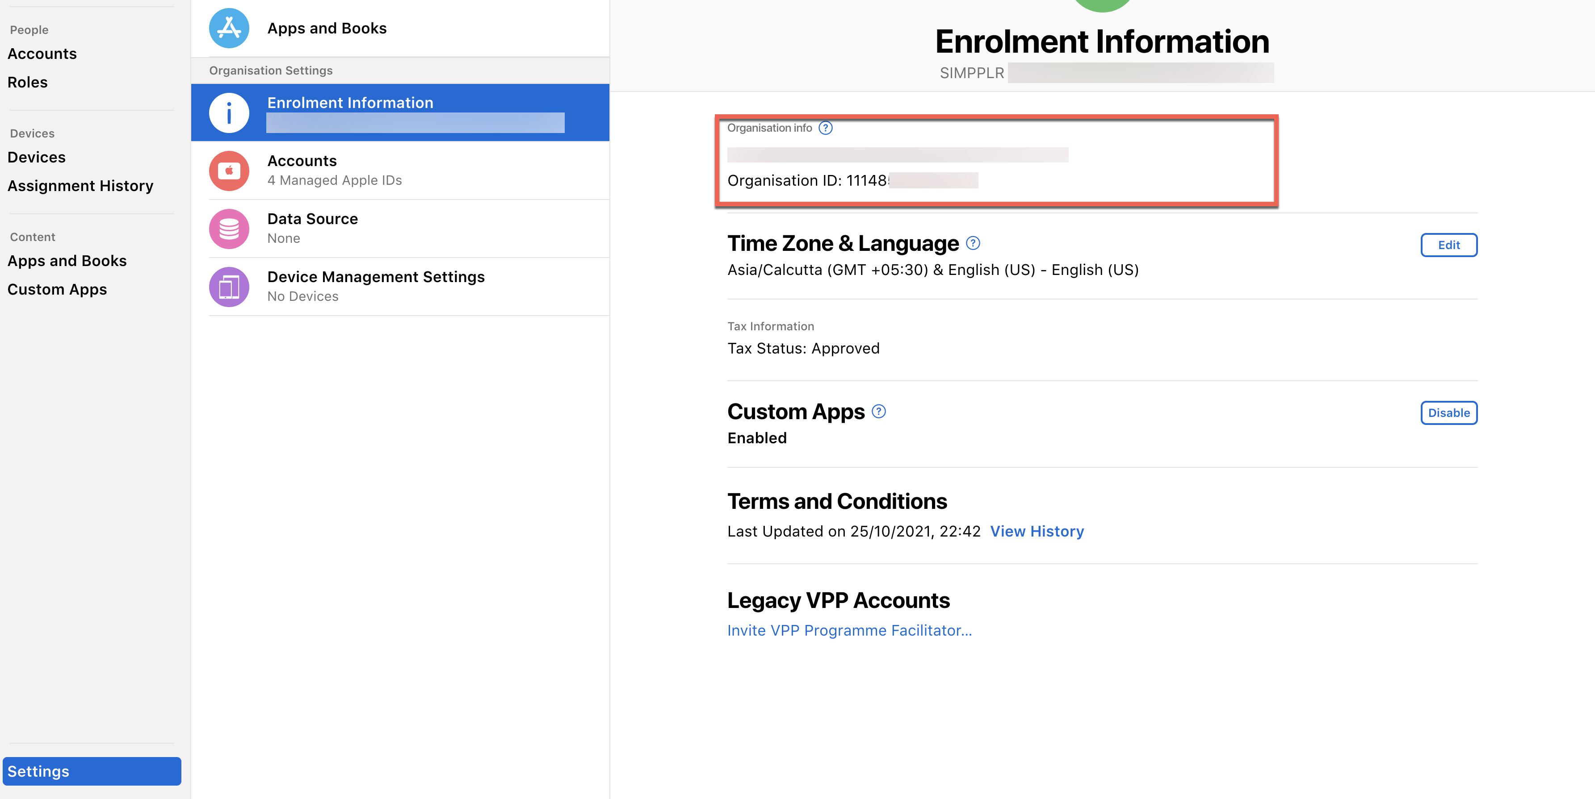Select Accounts under People section

point(42,53)
